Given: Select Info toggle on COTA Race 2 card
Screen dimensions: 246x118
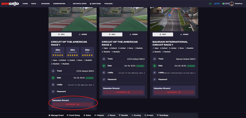Looking at the screenshot, I should 112,34.
